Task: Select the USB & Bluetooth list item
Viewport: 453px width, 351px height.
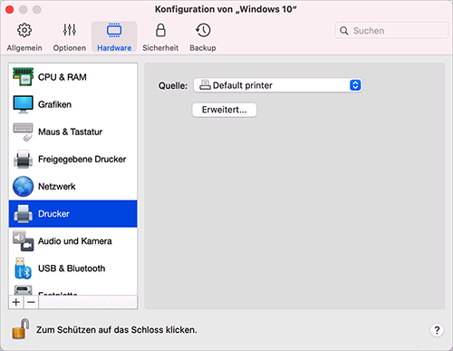Action: pos(73,268)
